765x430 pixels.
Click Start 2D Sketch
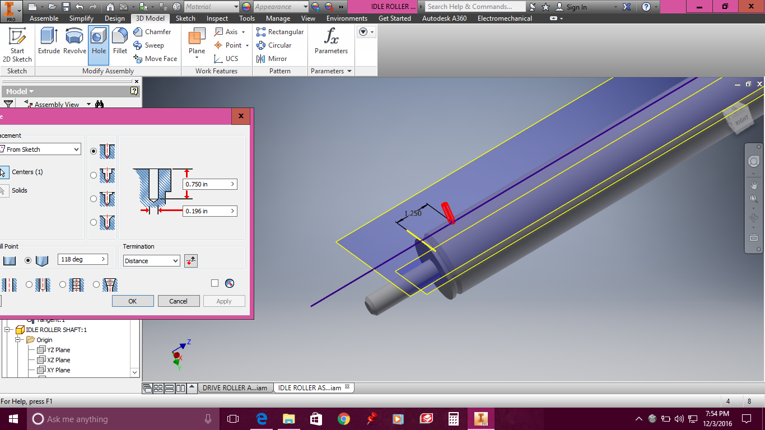tap(17, 45)
